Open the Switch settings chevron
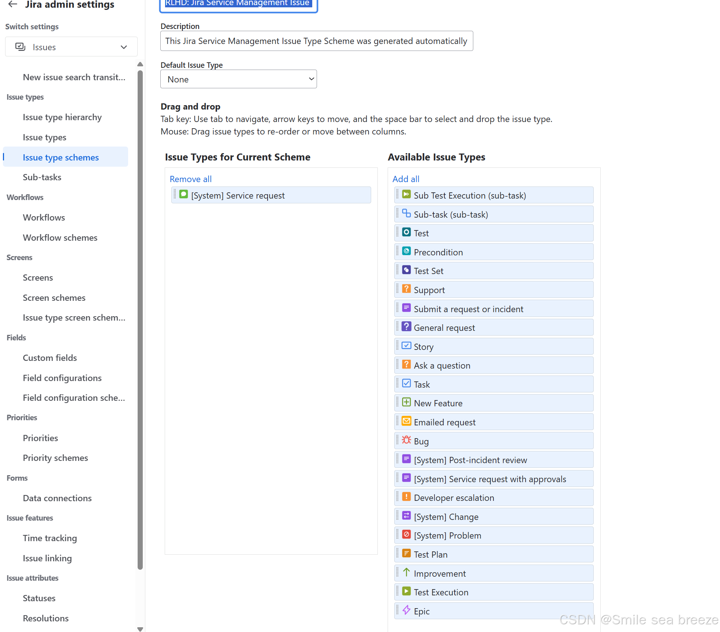The image size is (720, 632). point(123,47)
